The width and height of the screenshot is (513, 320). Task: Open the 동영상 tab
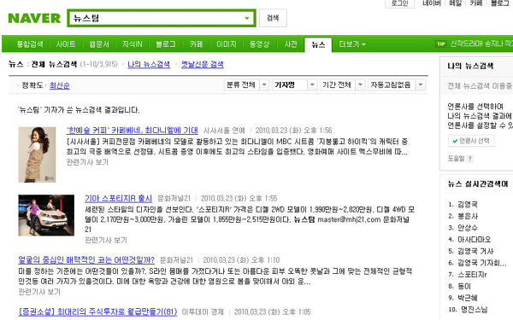pyautogui.click(x=259, y=44)
